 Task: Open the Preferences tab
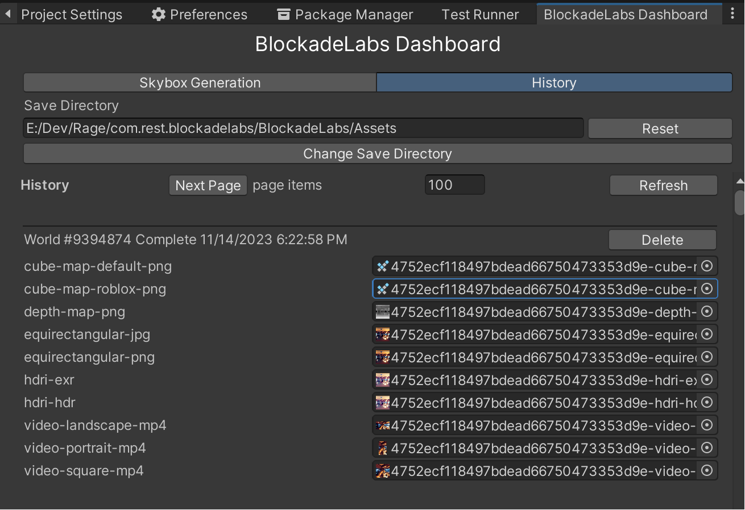[x=200, y=15]
